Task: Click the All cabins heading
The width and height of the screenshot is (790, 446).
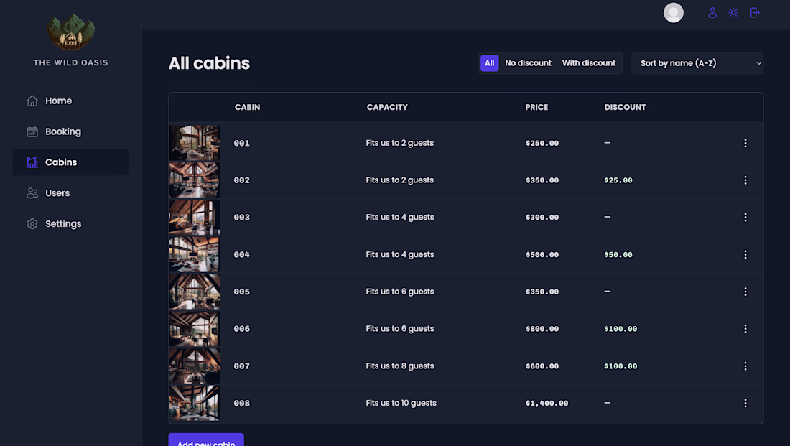Action: pos(209,63)
